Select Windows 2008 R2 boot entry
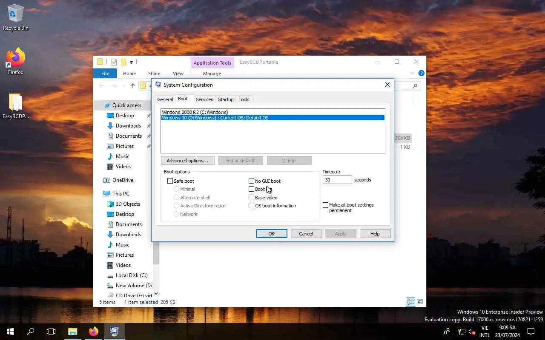This screenshot has width=545, height=340. pos(272,112)
